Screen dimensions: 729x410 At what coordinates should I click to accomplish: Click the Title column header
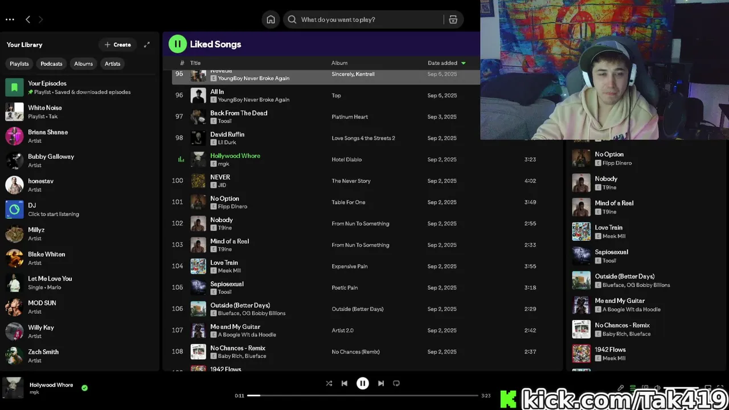click(195, 63)
